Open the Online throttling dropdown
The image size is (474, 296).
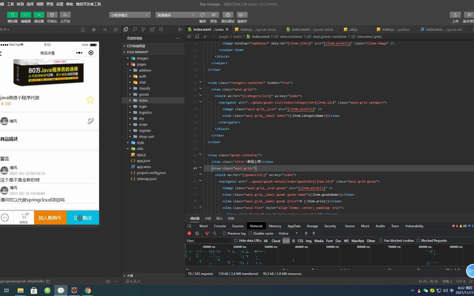[288, 233]
